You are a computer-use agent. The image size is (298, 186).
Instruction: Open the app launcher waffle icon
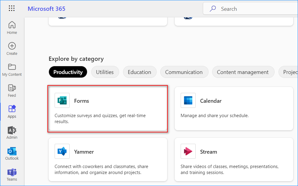pyautogui.click(x=12, y=8)
